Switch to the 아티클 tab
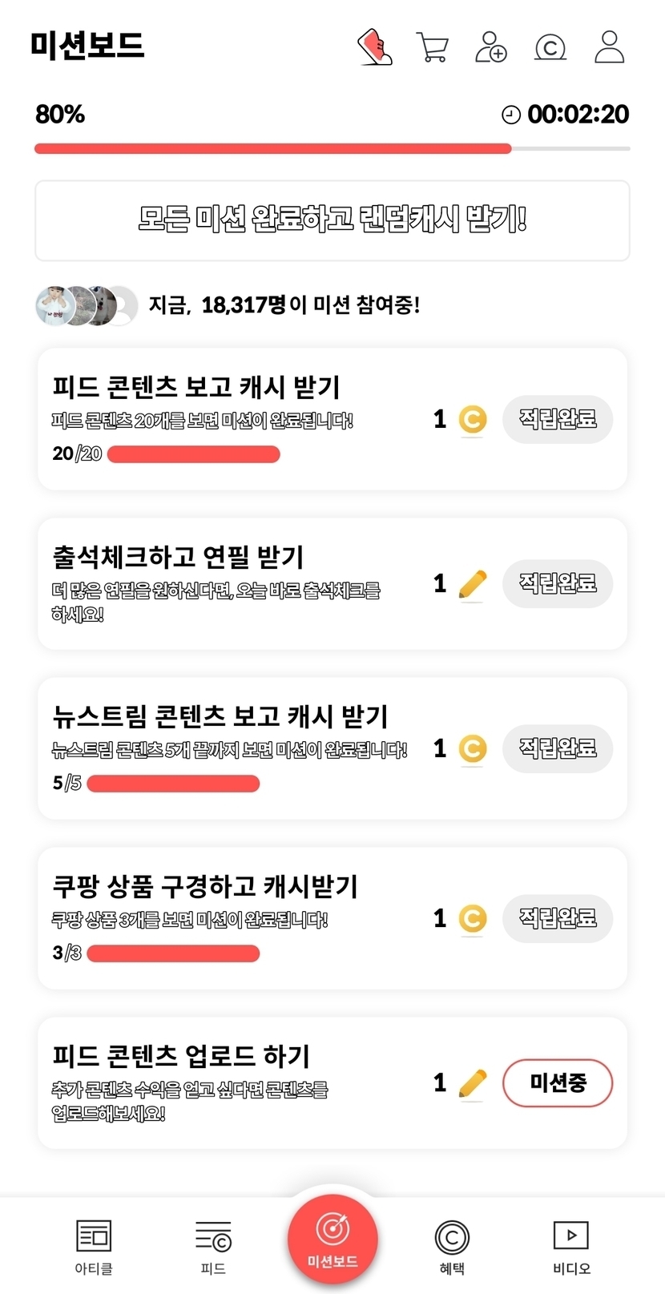The width and height of the screenshot is (665, 1294). (x=94, y=1246)
